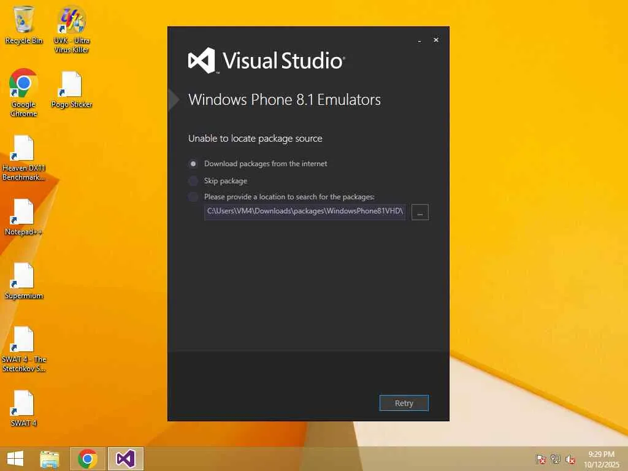Switch to Visual Studio taskbar icon
This screenshot has width=628, height=471.
coord(125,459)
